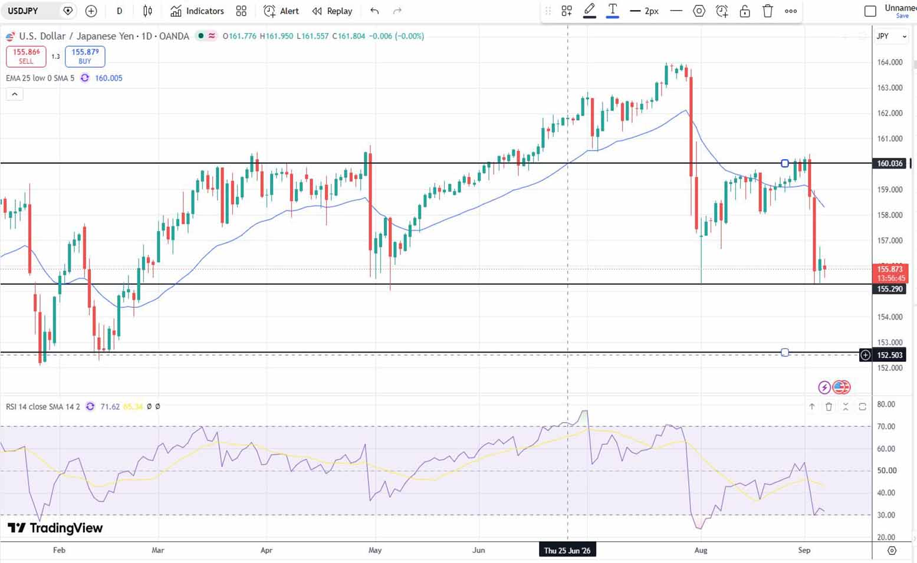This screenshot has height=563, width=917.
Task: Open the JPY currency dropdown
Action: pos(890,36)
